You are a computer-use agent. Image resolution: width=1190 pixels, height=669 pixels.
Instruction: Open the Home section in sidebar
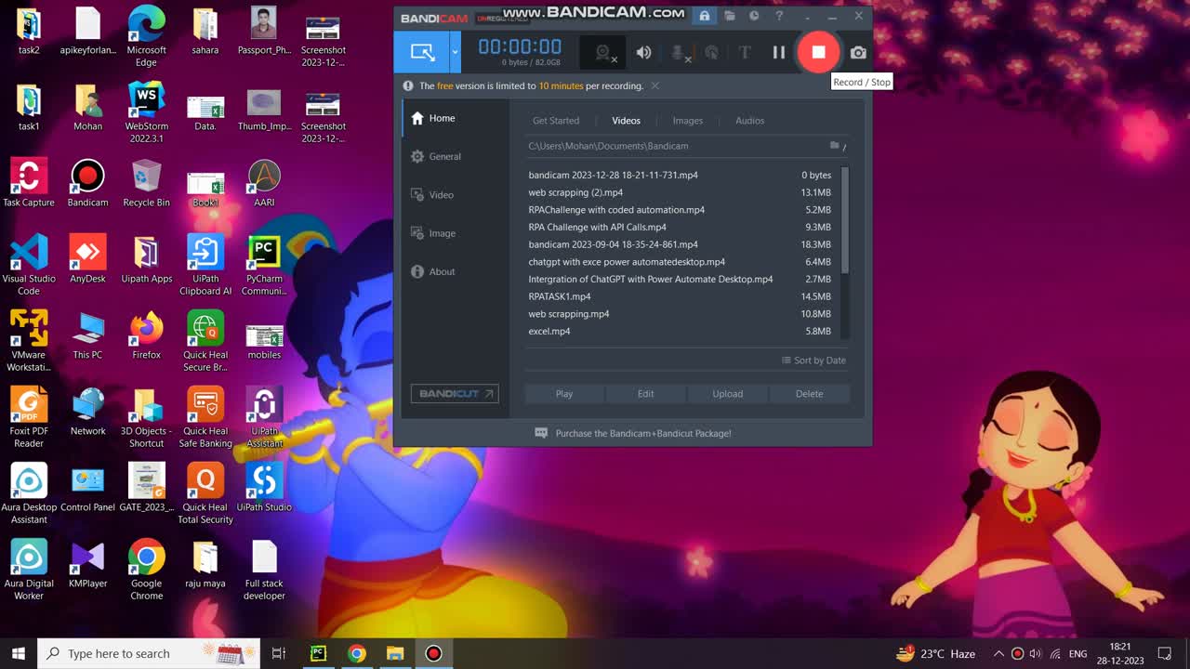(x=453, y=118)
